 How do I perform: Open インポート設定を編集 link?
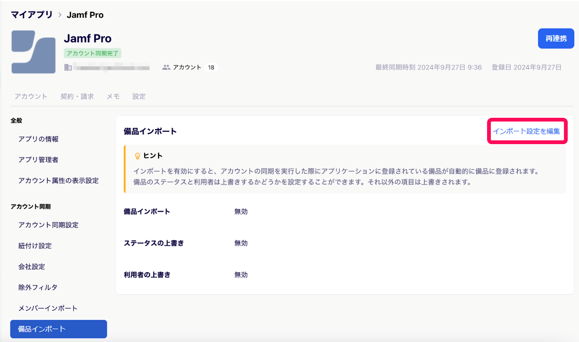coord(526,131)
